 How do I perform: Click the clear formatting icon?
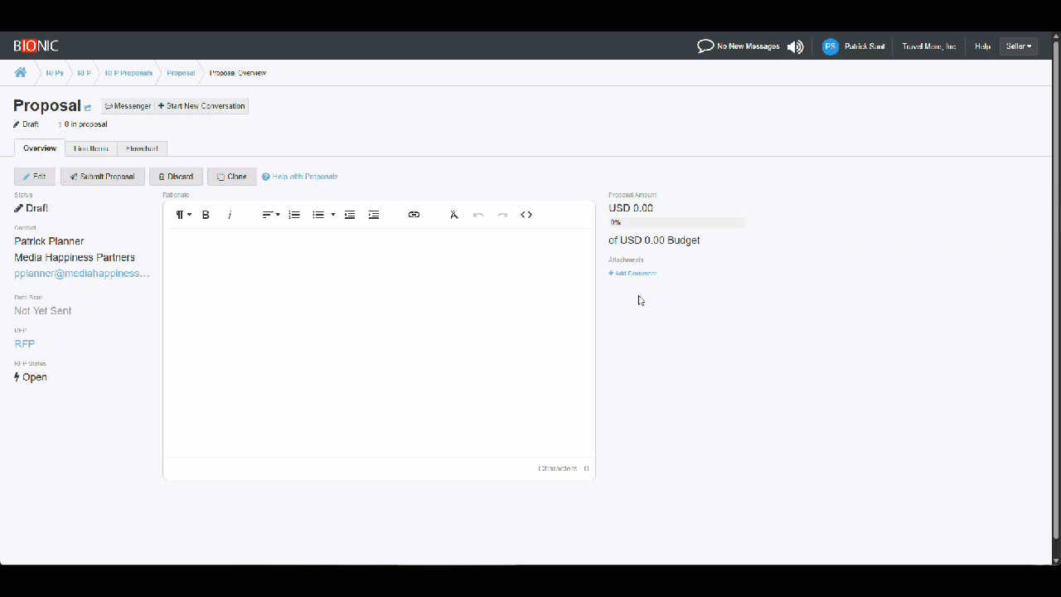tap(454, 215)
